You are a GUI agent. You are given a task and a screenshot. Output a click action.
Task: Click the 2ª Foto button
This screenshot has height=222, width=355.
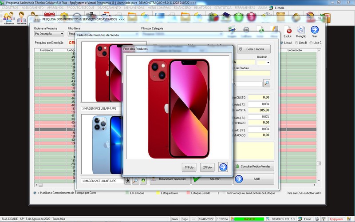(x=207, y=167)
